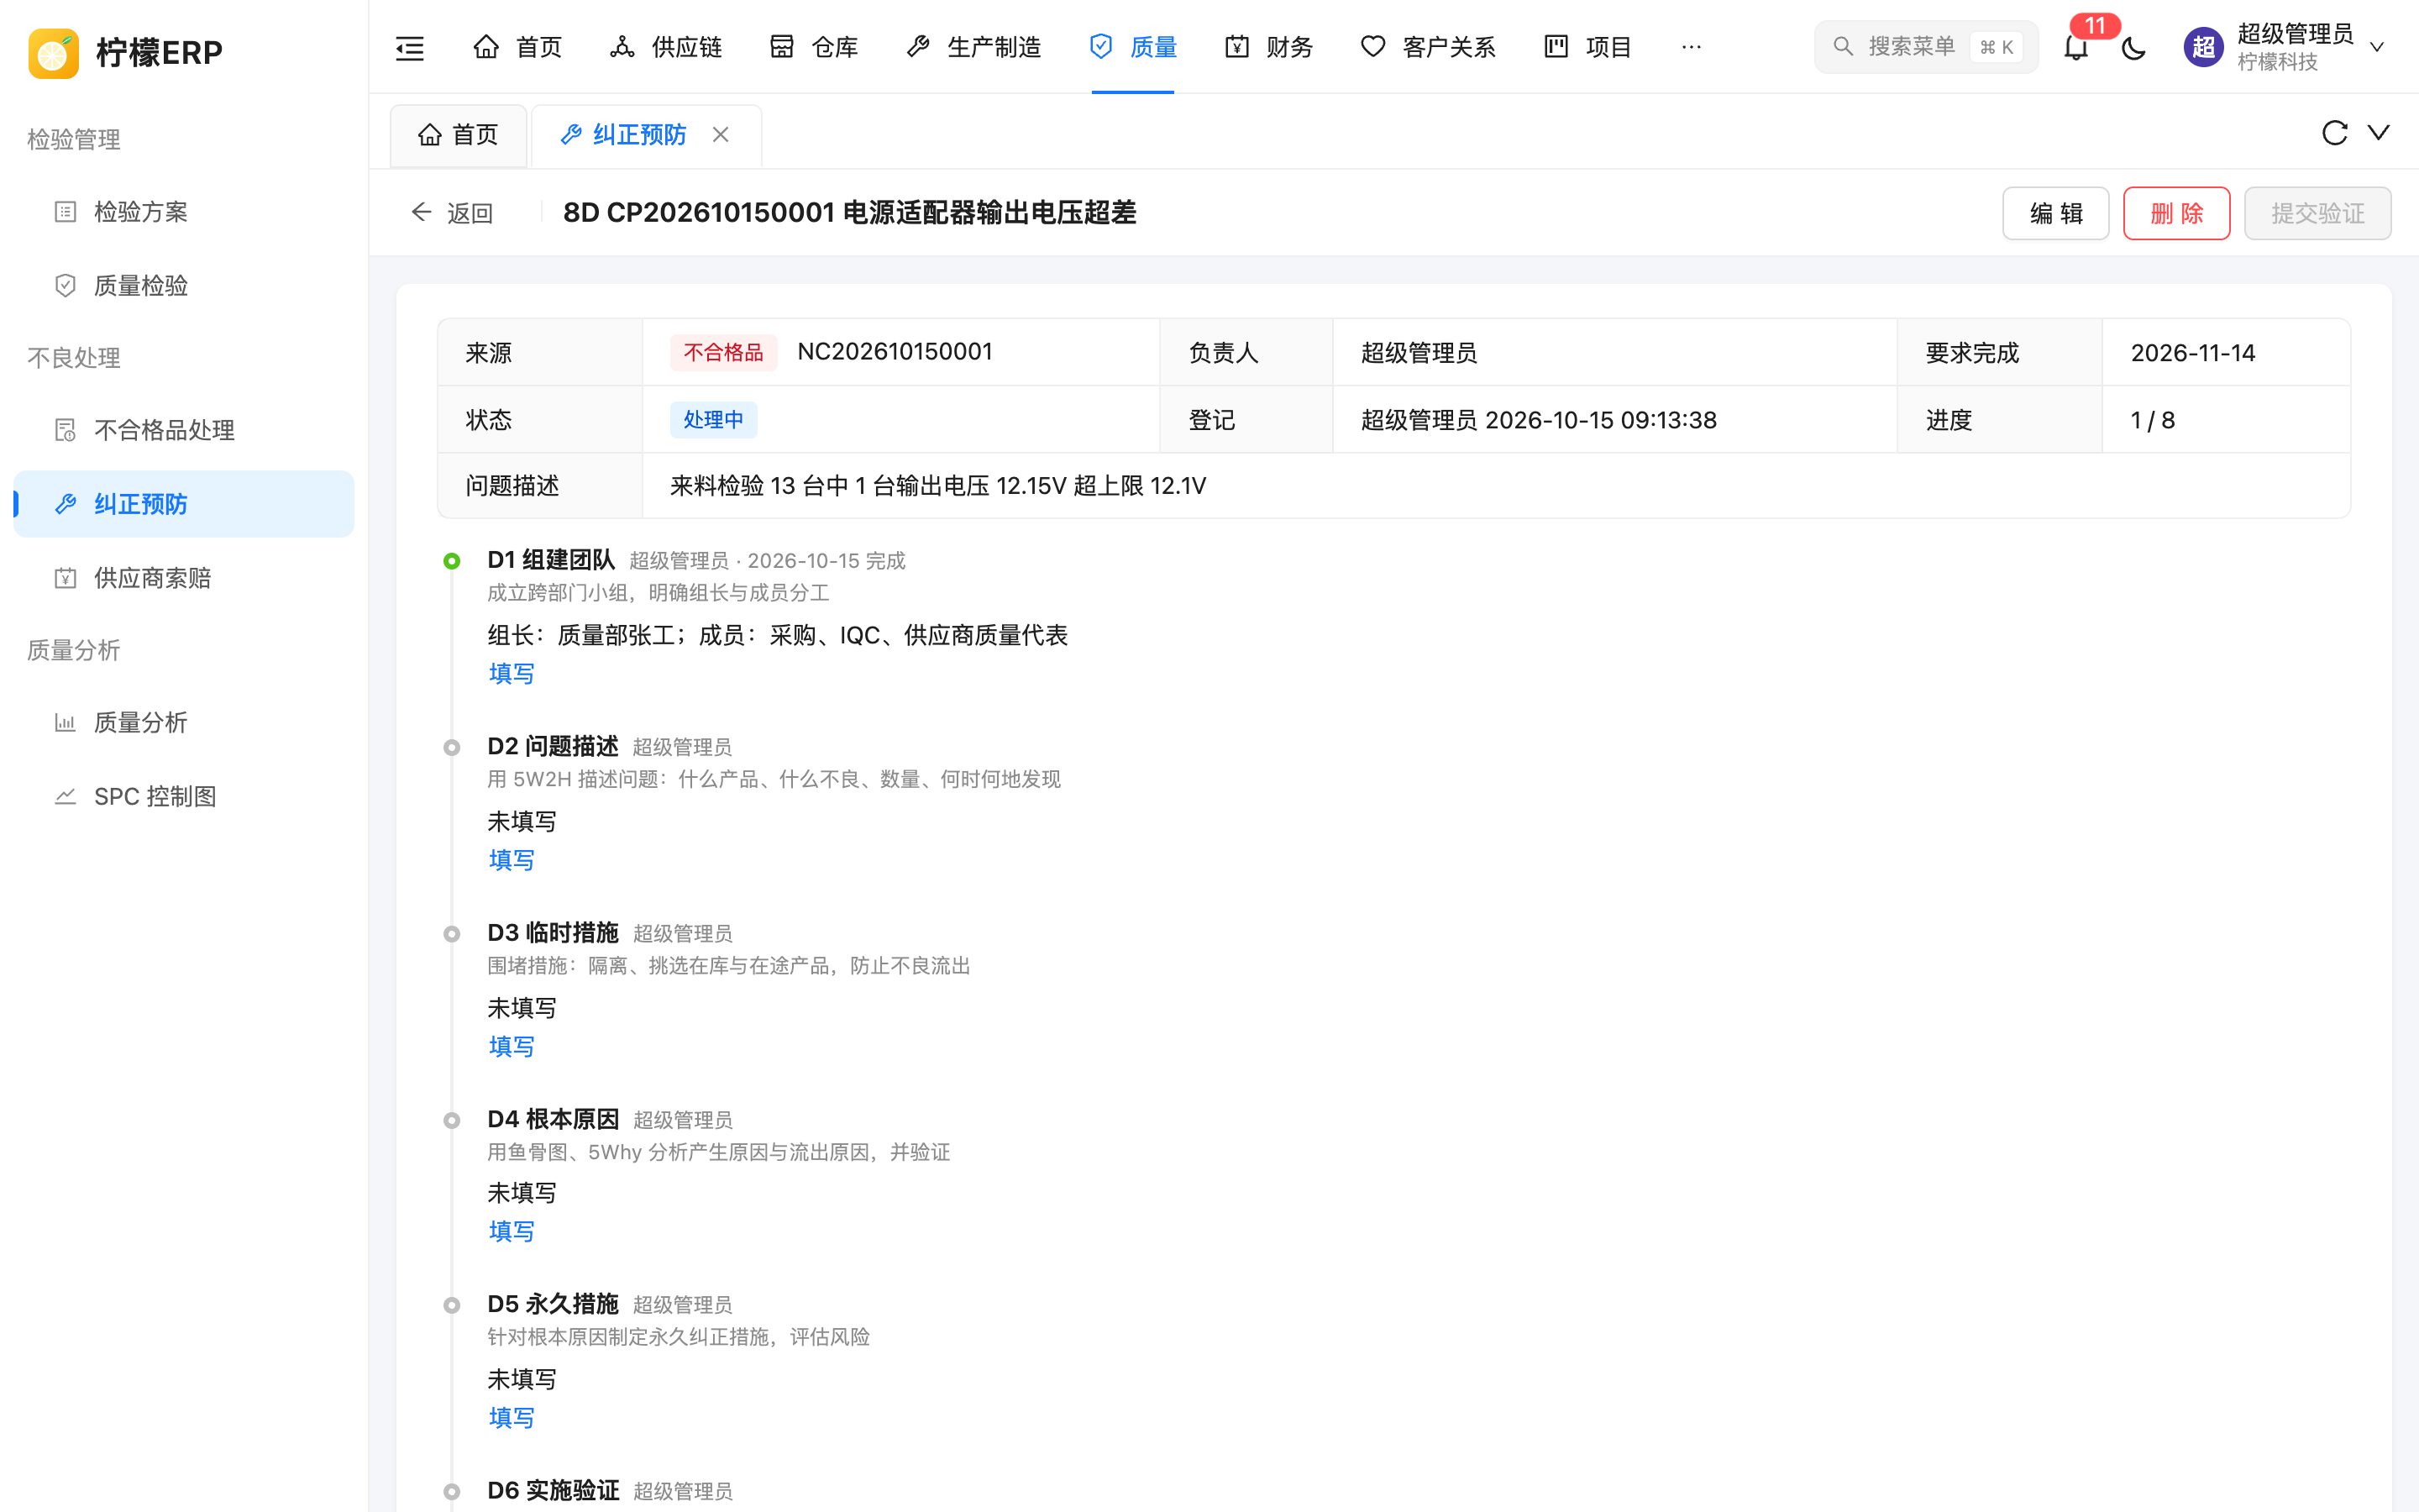
Task: Click the 柠檬ERP logo
Action: [x=126, y=52]
